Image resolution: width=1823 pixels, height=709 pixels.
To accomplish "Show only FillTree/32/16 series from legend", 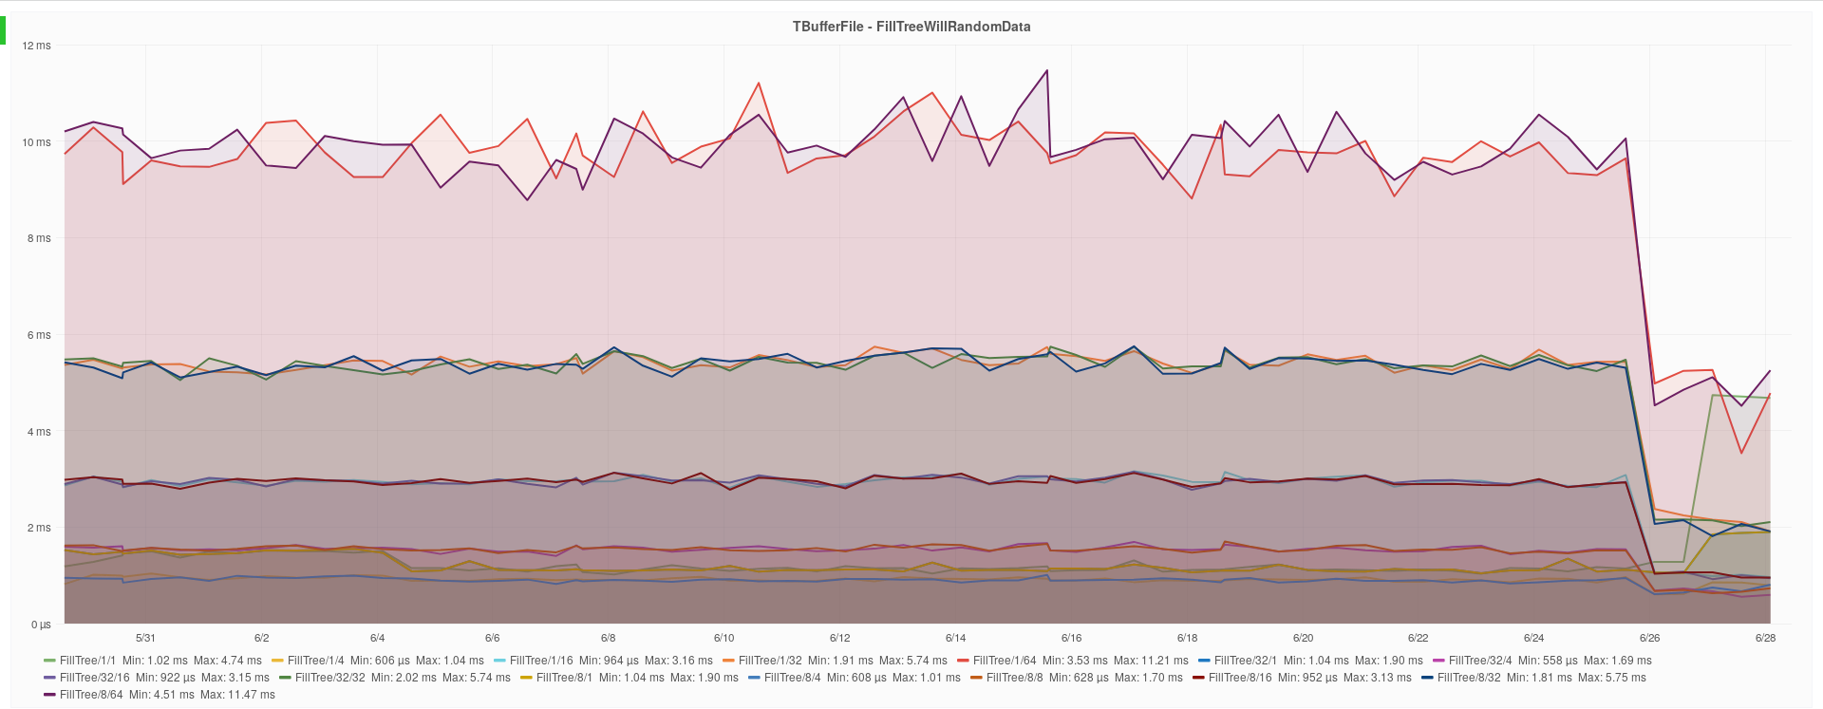I will [x=94, y=678].
